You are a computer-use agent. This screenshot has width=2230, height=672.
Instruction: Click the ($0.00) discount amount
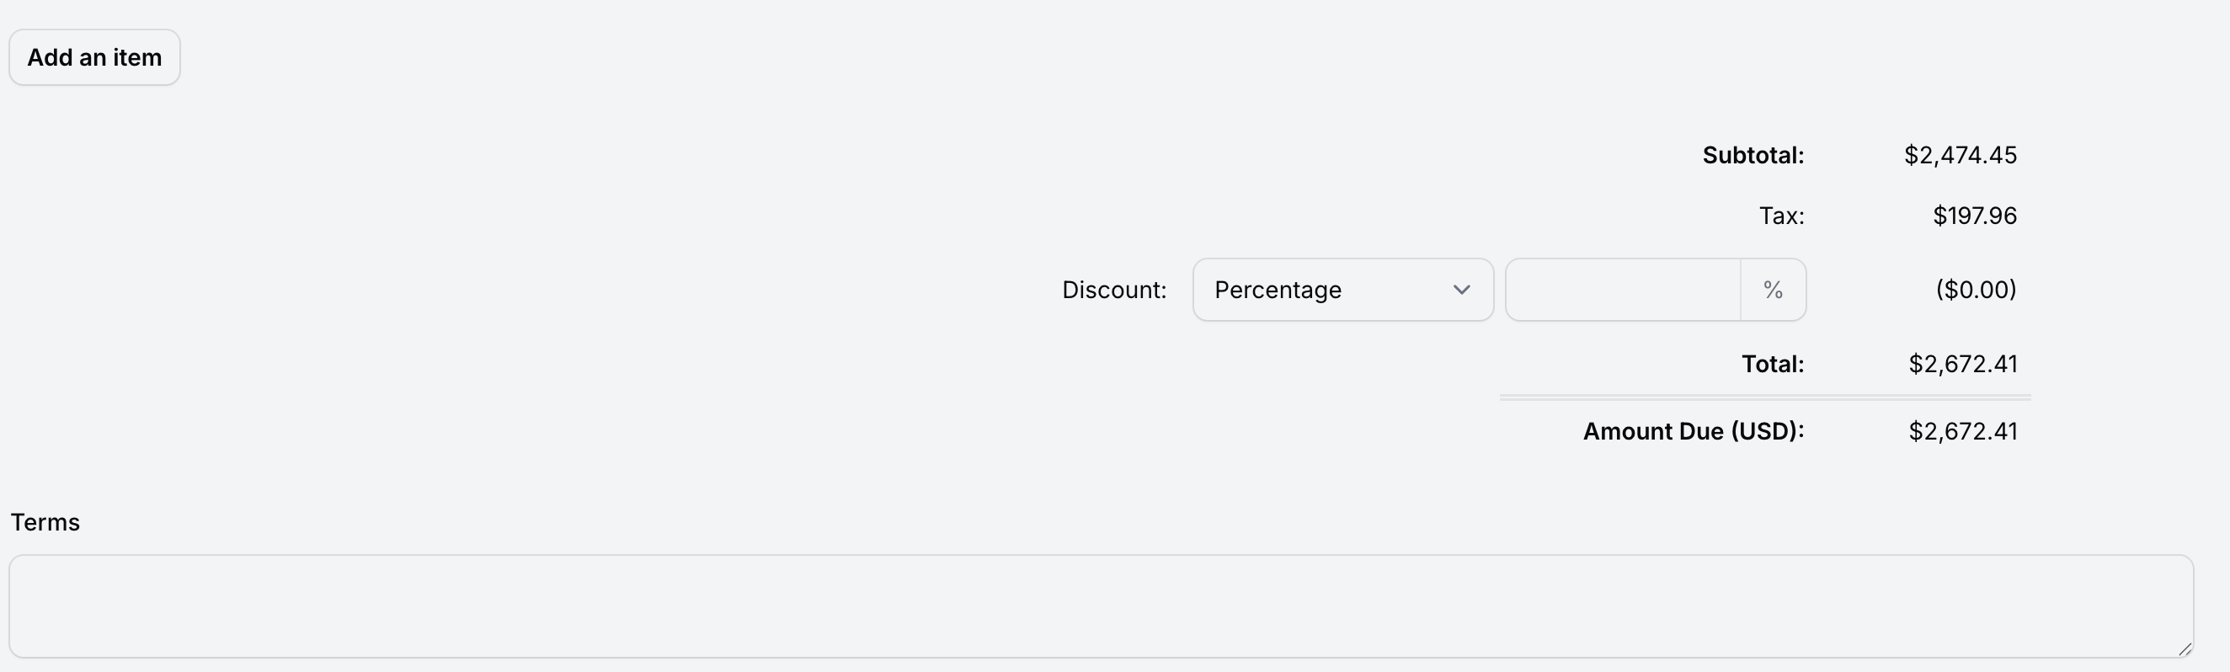tap(1976, 289)
